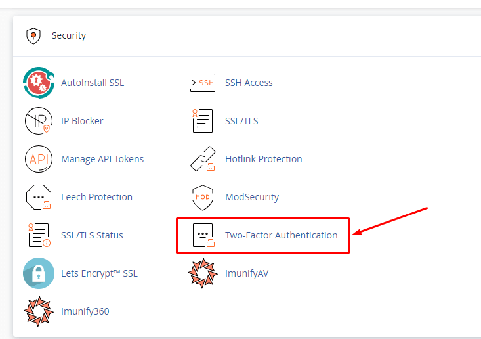This screenshot has width=481, height=339.
Task: Click the Two-Factor Authentication icon
Action: [x=203, y=235]
